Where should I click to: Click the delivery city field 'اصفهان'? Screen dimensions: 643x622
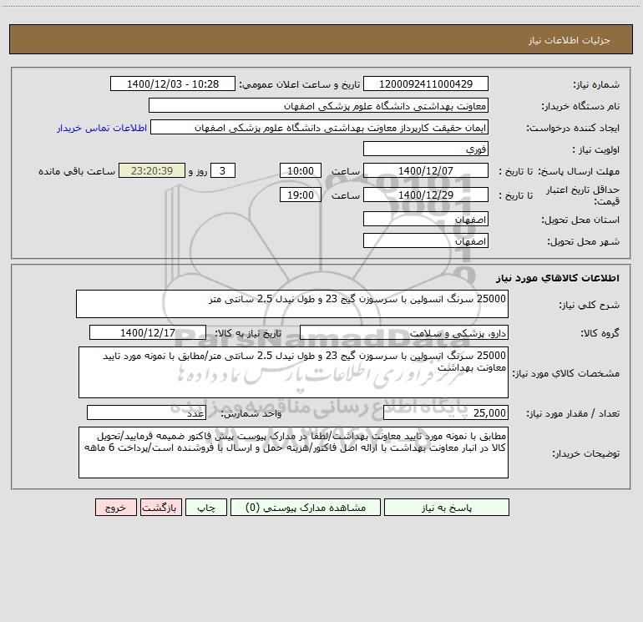426,240
